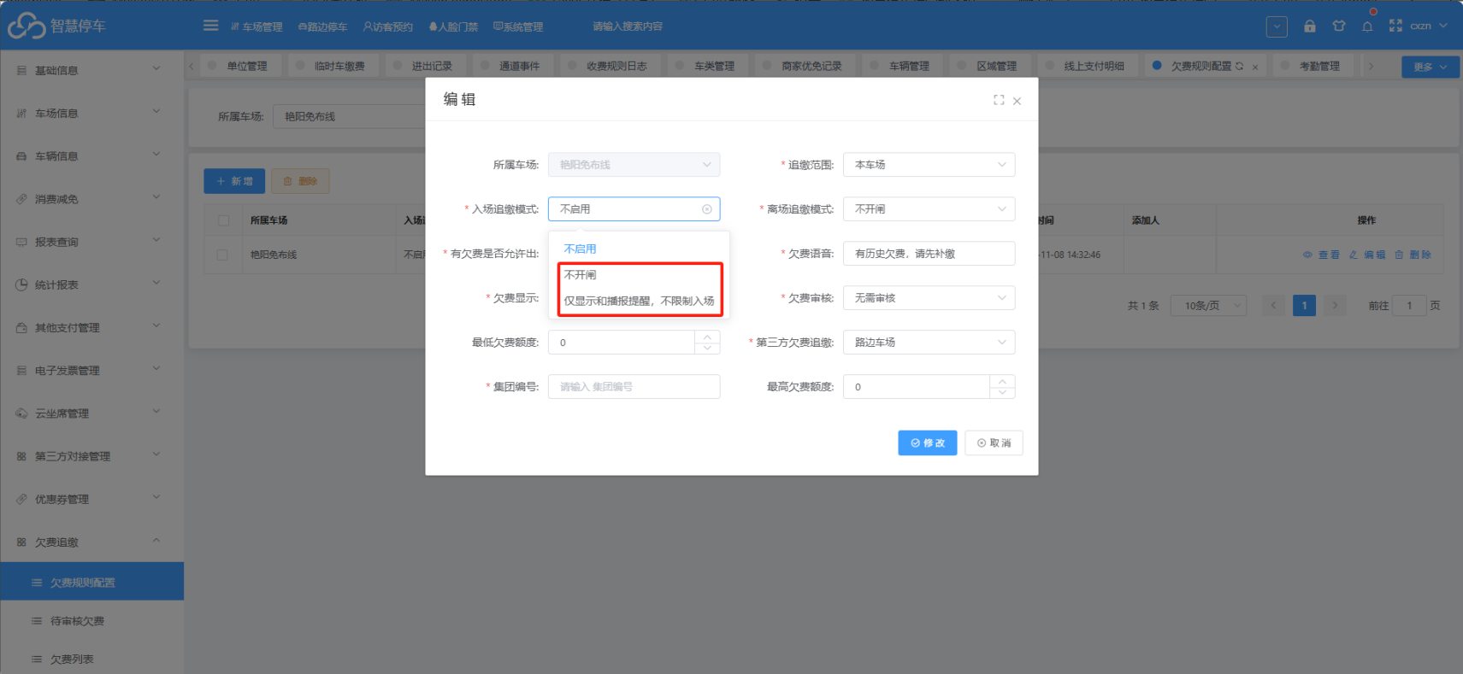Open the 追缴范围 dropdown
The image size is (1463, 674).
pyautogui.click(x=929, y=165)
